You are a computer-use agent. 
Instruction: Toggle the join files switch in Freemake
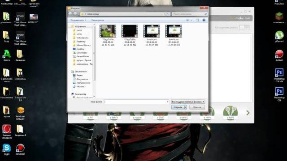pos(244,28)
